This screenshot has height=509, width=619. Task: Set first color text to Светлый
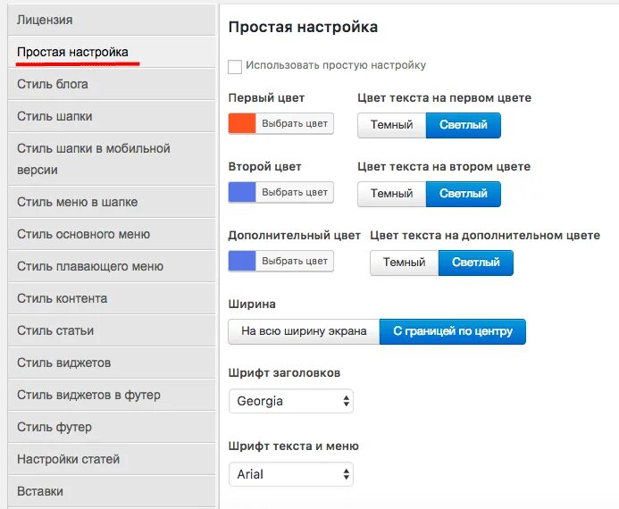[x=464, y=125]
